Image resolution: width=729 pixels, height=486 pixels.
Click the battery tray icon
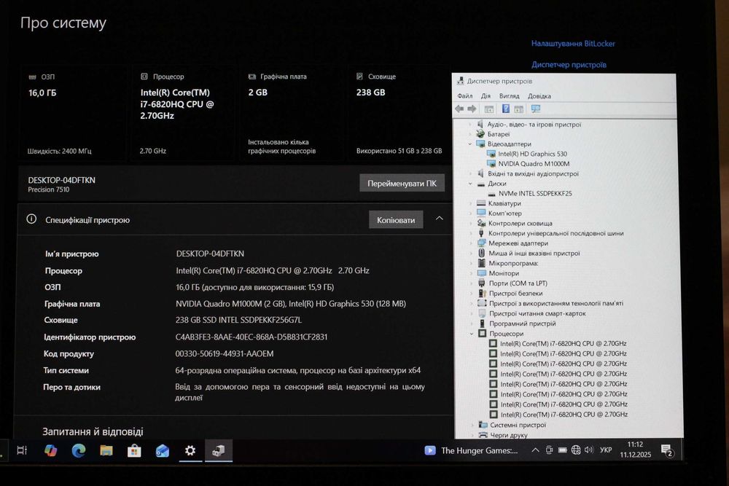coord(563,450)
